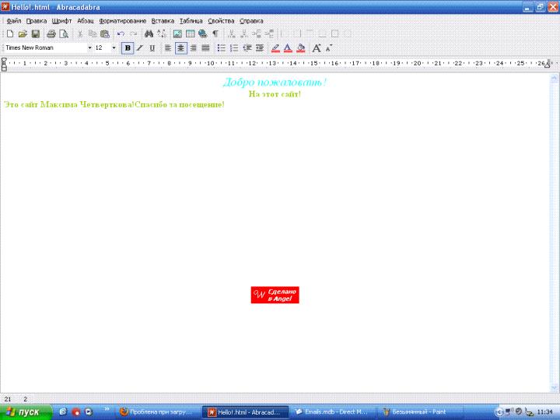Click the Find binoculars icon
This screenshot has height=420, width=560.
click(149, 34)
